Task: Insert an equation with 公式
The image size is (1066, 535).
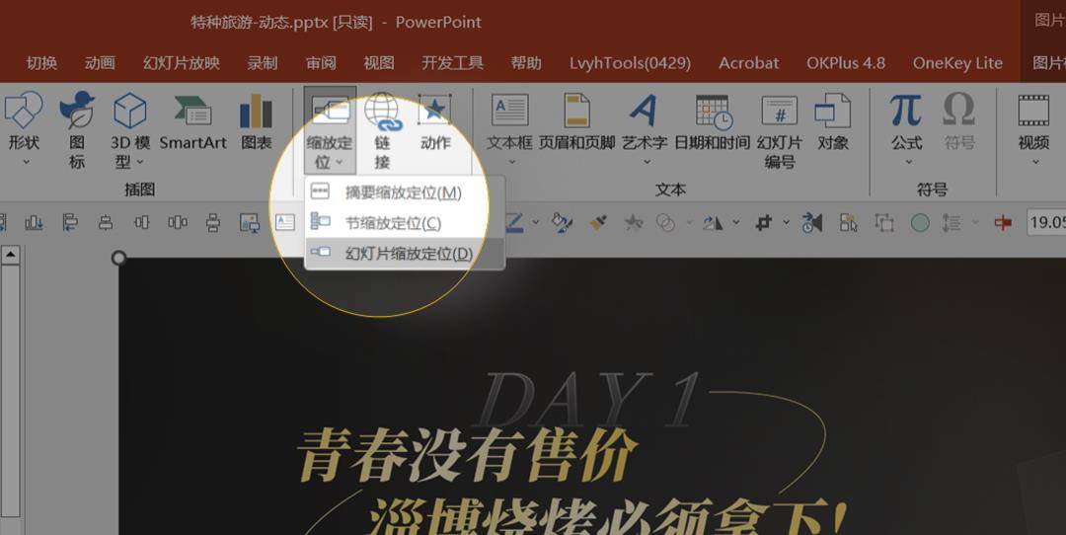Action: point(907,129)
